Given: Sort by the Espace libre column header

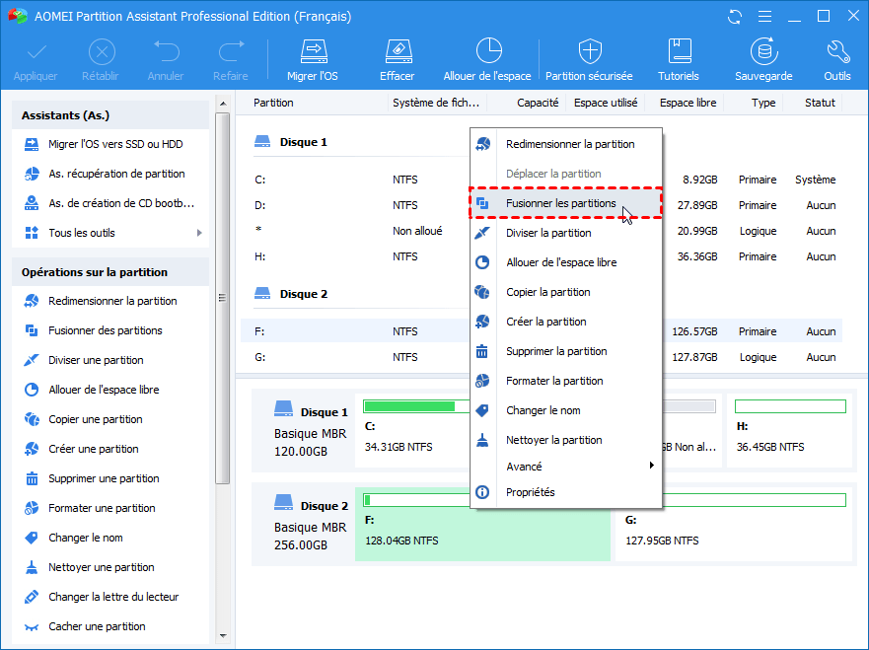Looking at the screenshot, I should [x=688, y=103].
